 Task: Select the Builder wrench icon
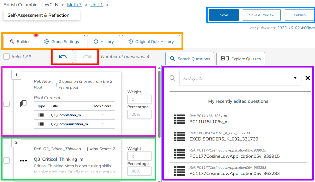pos(13,41)
